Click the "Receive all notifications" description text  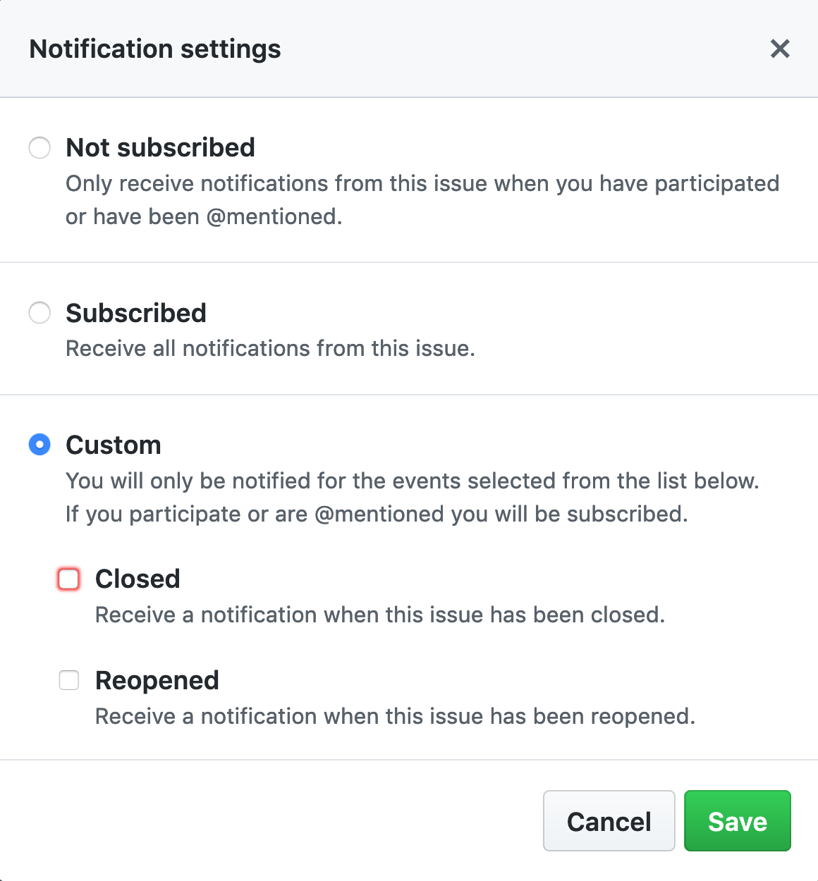[270, 348]
